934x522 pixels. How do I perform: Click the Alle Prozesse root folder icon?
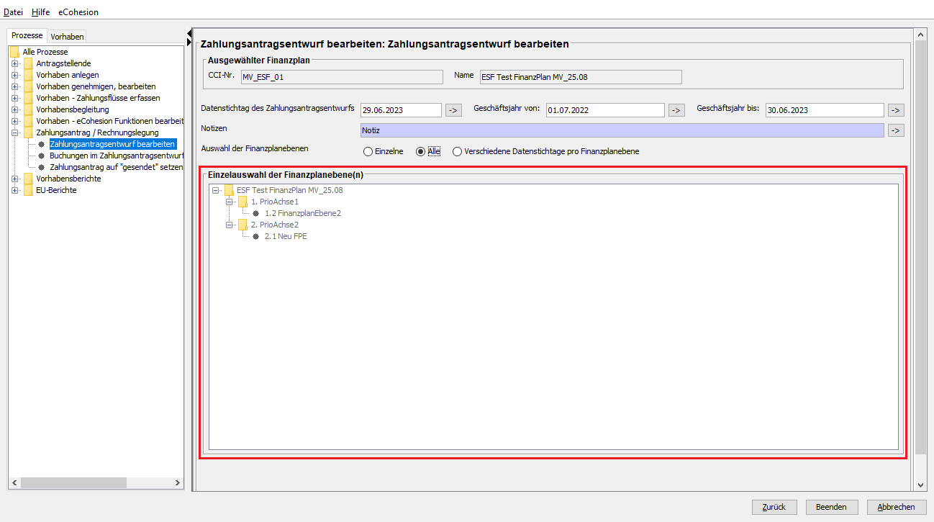click(14, 52)
